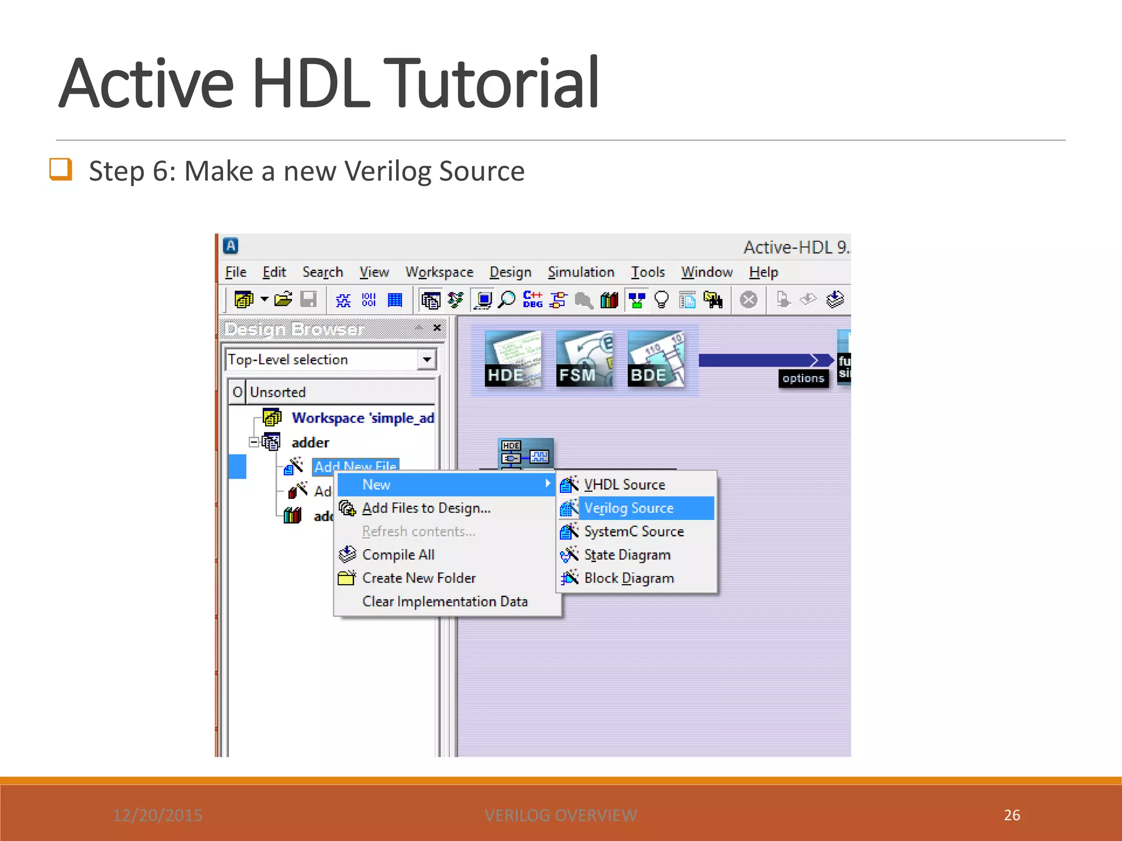1122x841 pixels.
Task: Click the grayed compile arrow icon
Action: 808,299
